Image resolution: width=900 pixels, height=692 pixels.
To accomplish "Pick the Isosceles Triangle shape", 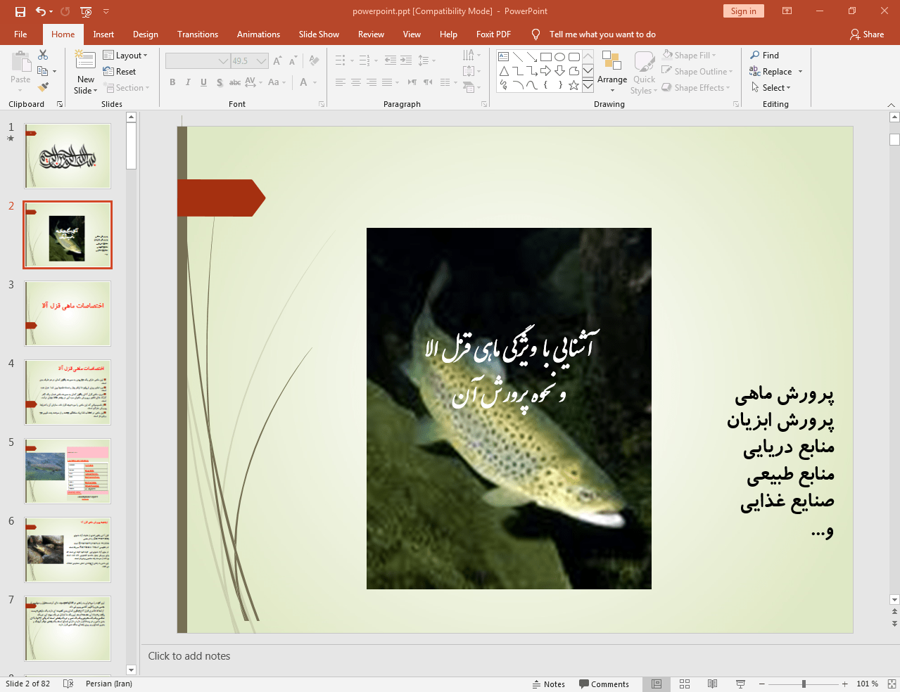I will (504, 71).
